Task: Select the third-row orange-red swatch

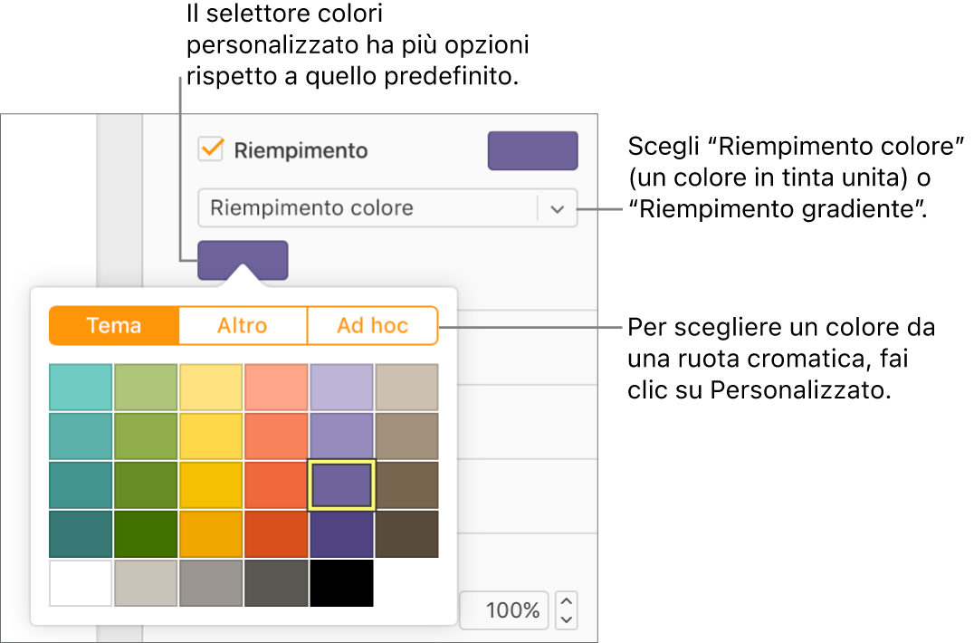Action: (276, 485)
